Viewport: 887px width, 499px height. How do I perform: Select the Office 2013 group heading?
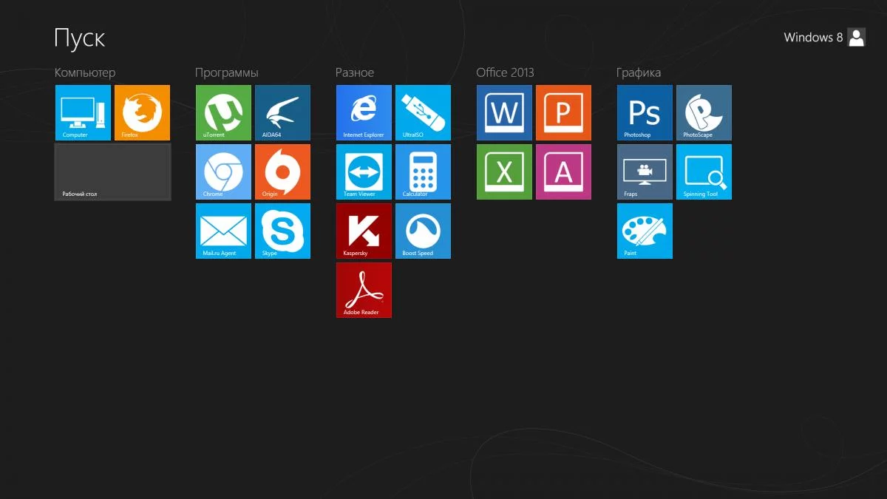(x=505, y=72)
